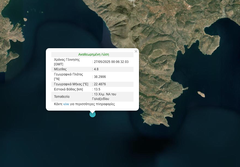Click the "Χρόνος Γέννησης [GMT]" label
The width and height of the screenshot is (240, 167).
click(67, 62)
